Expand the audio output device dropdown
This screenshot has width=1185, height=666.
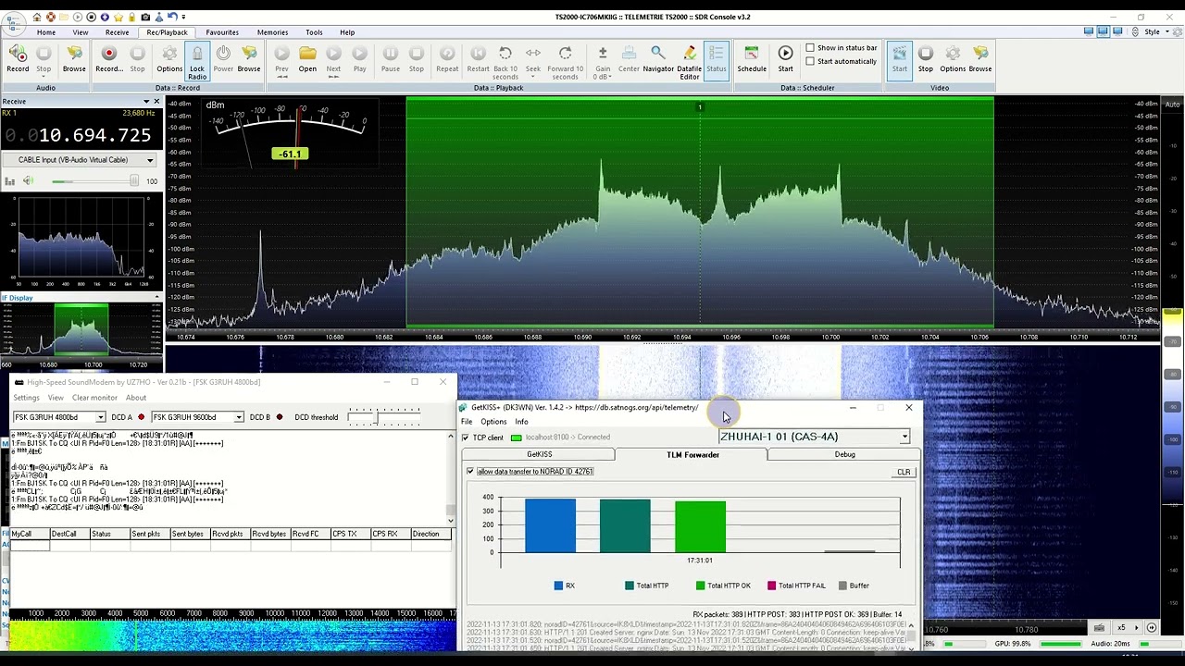click(x=149, y=160)
